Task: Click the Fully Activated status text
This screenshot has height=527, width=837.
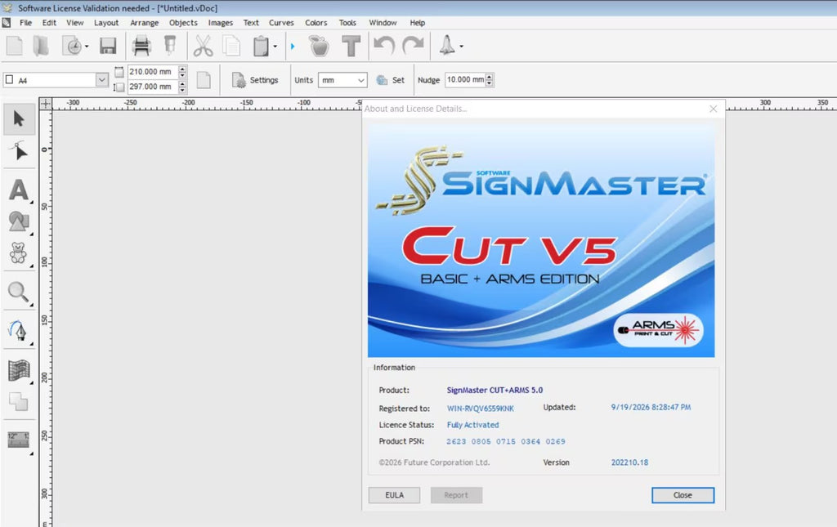Action: [473, 425]
